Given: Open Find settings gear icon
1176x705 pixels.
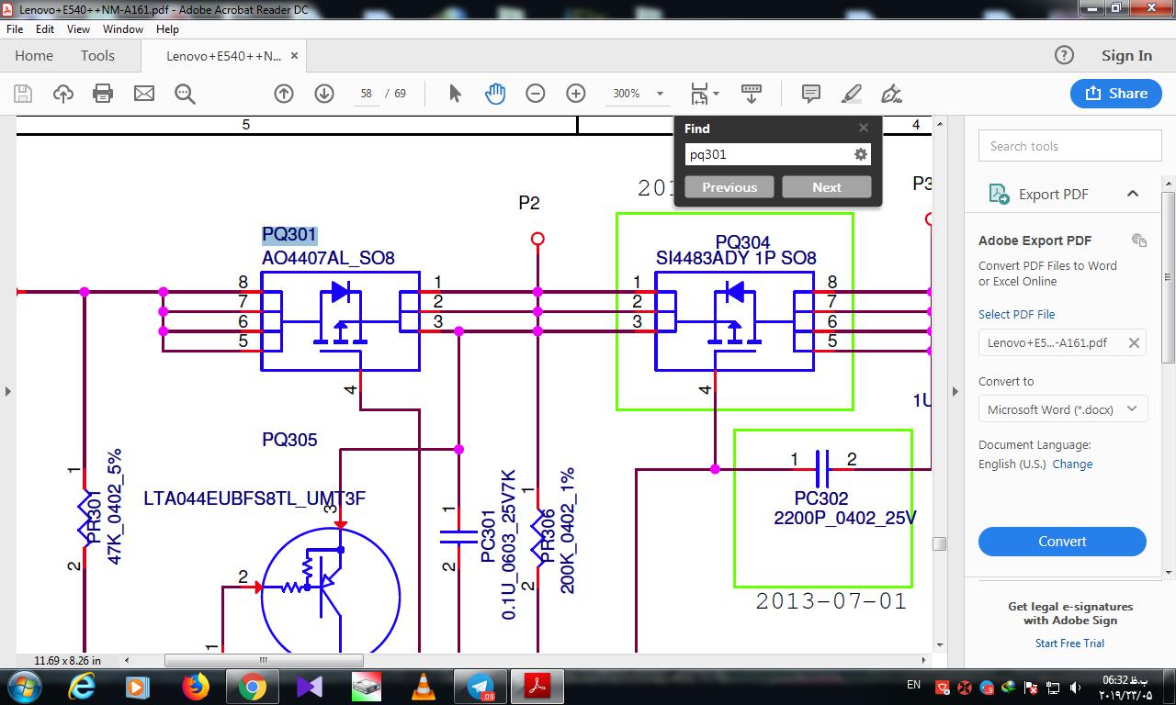Looking at the screenshot, I should click(861, 154).
